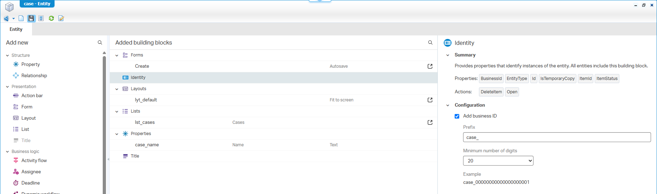The height and width of the screenshot is (194, 657).
Task: Click the notepad with pencil toolbar icon
Action: click(x=61, y=18)
